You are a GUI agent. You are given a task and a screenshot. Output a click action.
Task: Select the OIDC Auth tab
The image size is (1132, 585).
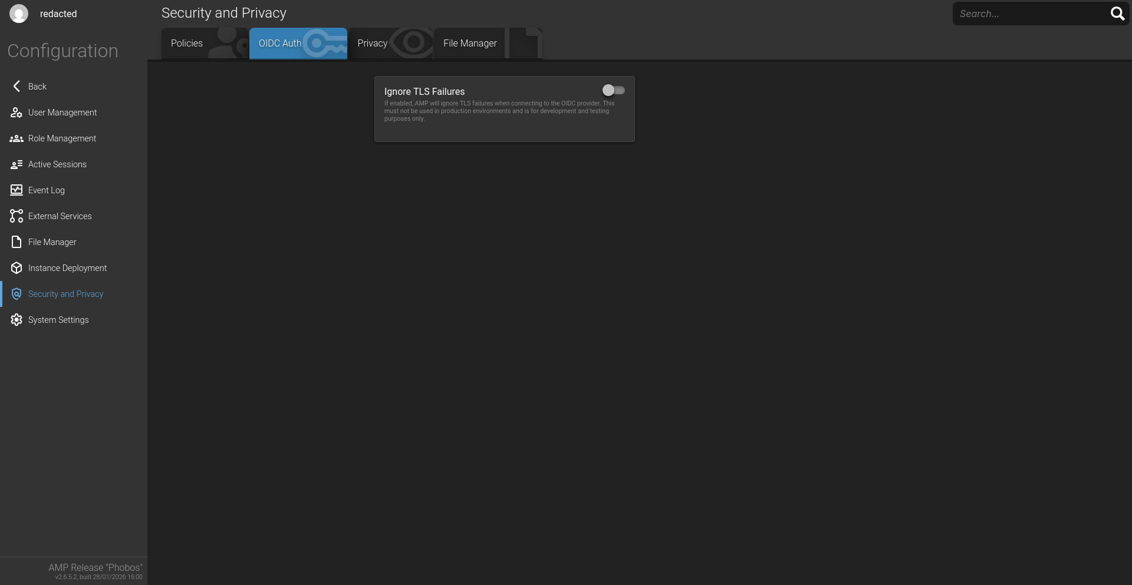pyautogui.click(x=280, y=44)
